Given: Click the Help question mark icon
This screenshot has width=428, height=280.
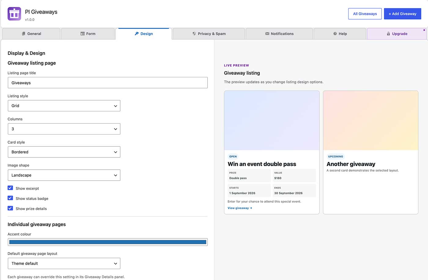Looking at the screenshot, I should (x=335, y=34).
